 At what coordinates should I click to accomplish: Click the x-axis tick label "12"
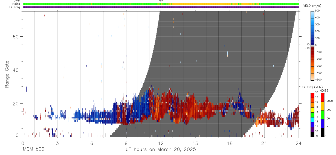(x=161, y=143)
